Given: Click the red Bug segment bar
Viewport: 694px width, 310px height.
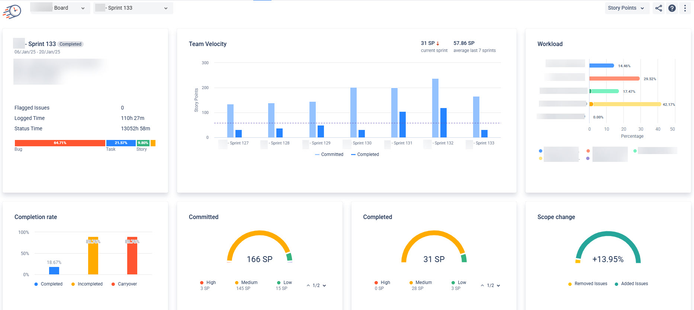Looking at the screenshot, I should point(60,143).
